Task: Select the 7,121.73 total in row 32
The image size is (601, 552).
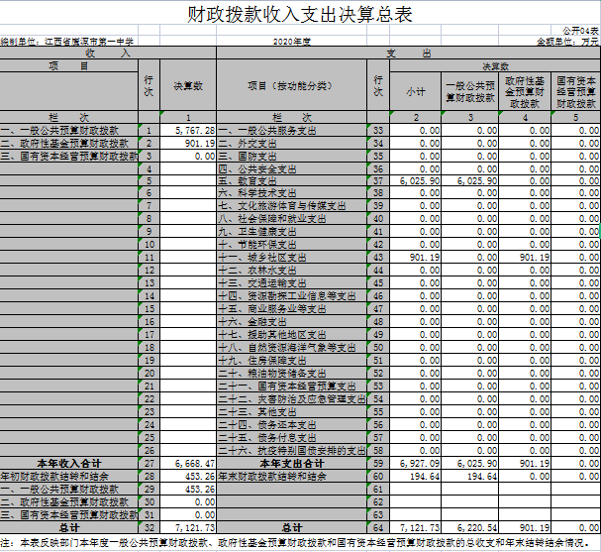Action: click(x=195, y=528)
